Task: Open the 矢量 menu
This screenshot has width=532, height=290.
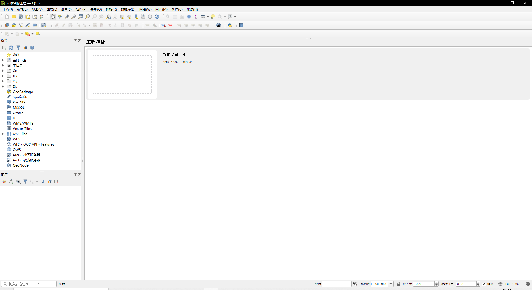Action: [95, 9]
